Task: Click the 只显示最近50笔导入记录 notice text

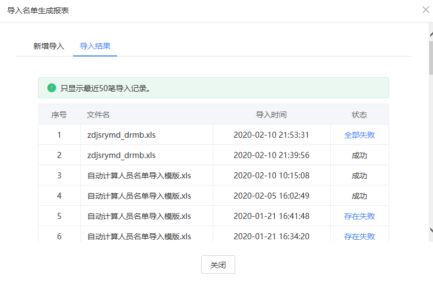Action: 105,88
